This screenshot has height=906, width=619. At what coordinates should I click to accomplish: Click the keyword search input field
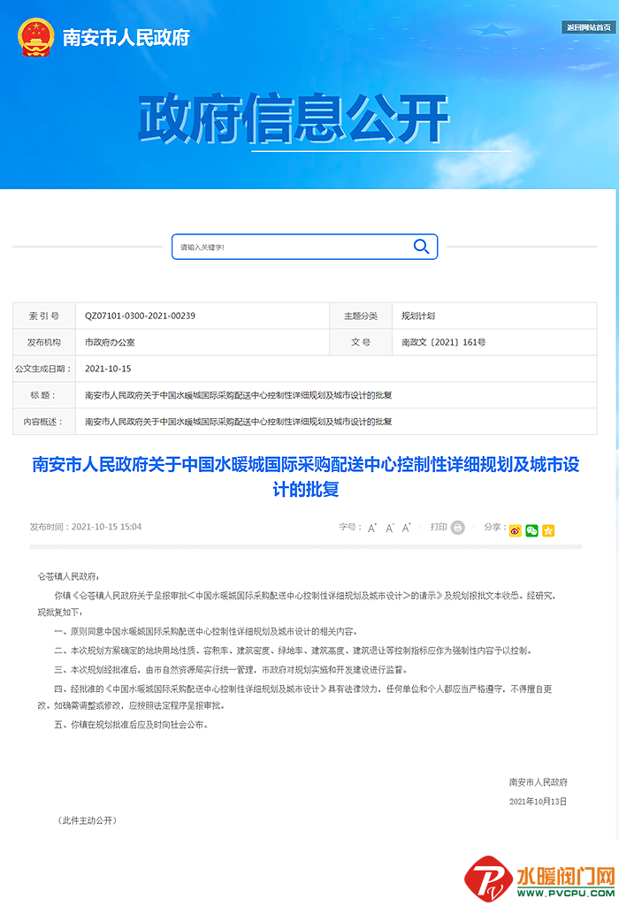pyautogui.click(x=304, y=247)
